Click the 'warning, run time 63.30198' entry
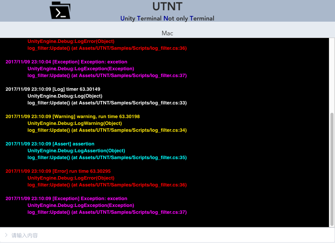The width and height of the screenshot is (335, 243). [x=72, y=117]
